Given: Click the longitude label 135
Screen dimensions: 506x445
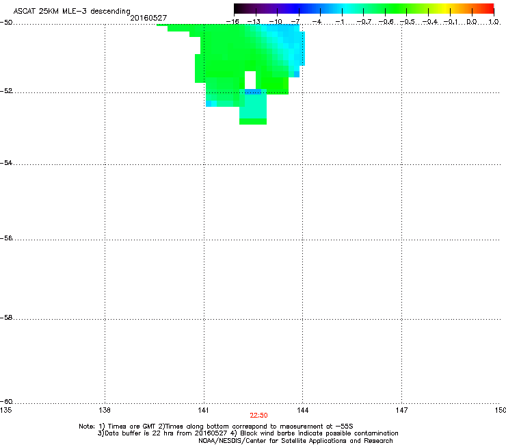Looking at the screenshot, I should (x=5, y=410).
